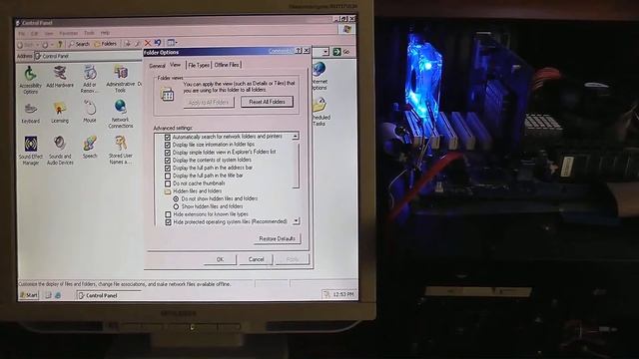639x359 pixels.
Task: Click the Folders toolbar button
Action: [x=106, y=44]
